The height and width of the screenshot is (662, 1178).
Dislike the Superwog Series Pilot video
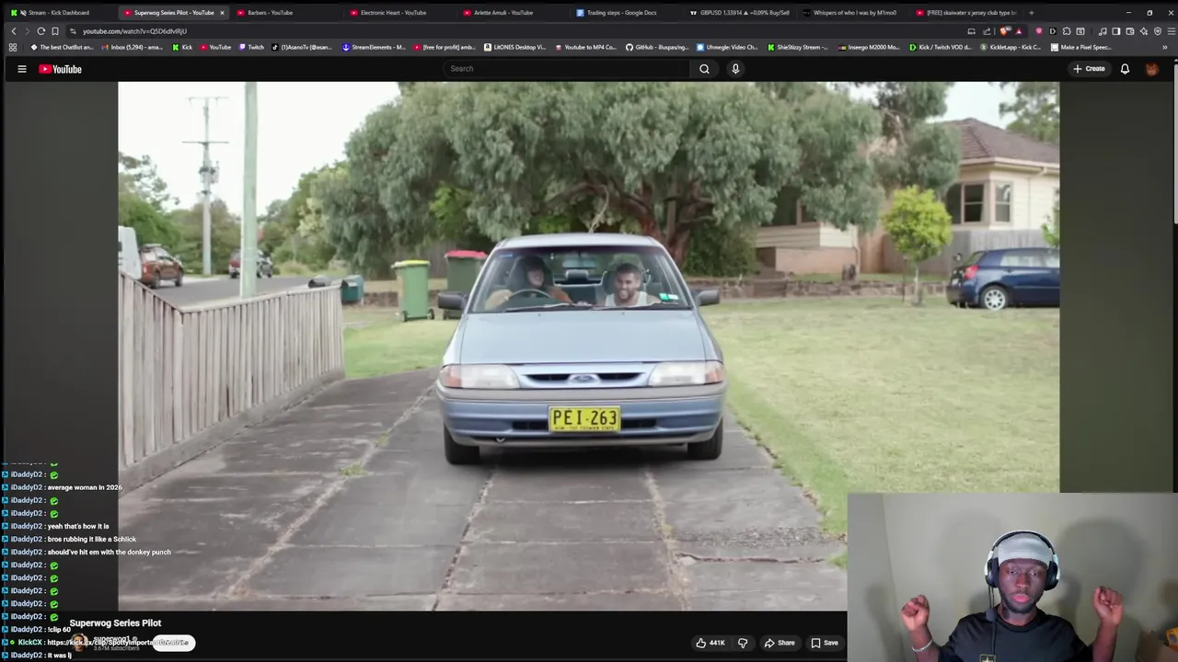pyautogui.click(x=743, y=643)
